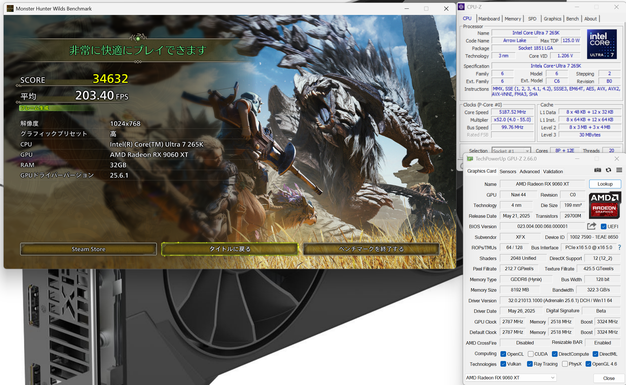626x385 pixels.
Task: Click BIOS Version field value
Action: [542, 226]
